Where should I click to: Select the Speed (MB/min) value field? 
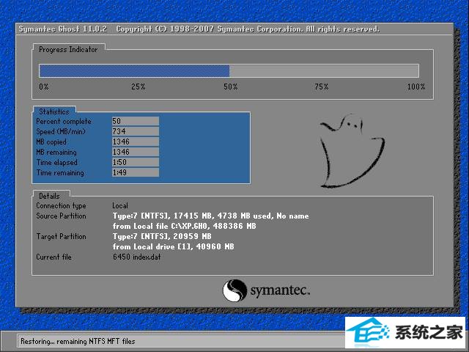[x=135, y=131]
